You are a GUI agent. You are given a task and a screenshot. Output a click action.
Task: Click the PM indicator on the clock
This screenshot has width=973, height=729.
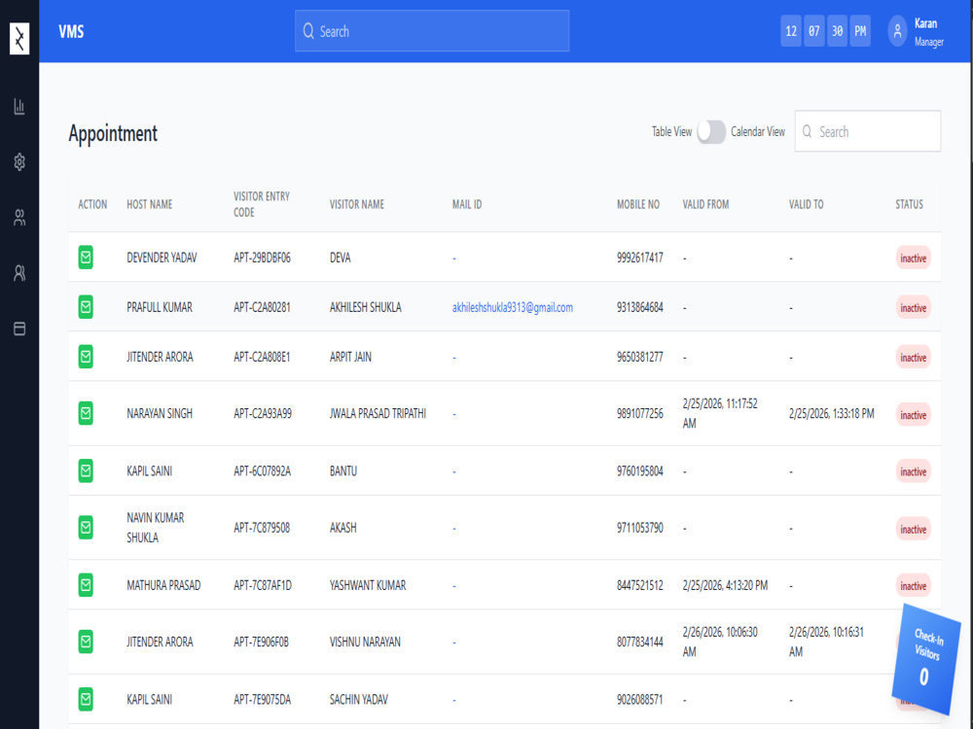[x=860, y=31]
